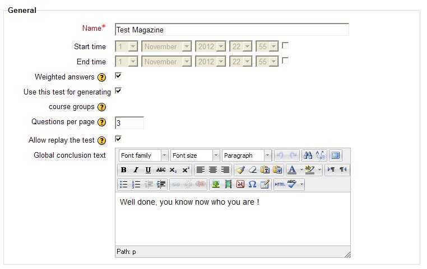This screenshot has width=427, height=269.
Task: Show help for Weighted answers
Action: tap(101, 77)
